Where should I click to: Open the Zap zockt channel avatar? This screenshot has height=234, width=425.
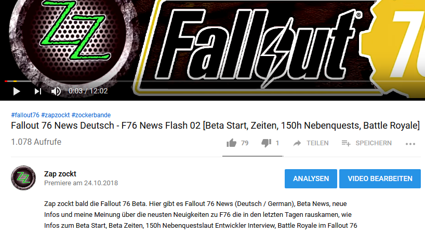click(23, 178)
